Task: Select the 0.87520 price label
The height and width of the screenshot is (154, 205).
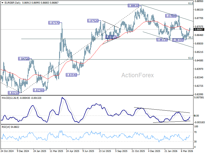Action: point(93,21)
